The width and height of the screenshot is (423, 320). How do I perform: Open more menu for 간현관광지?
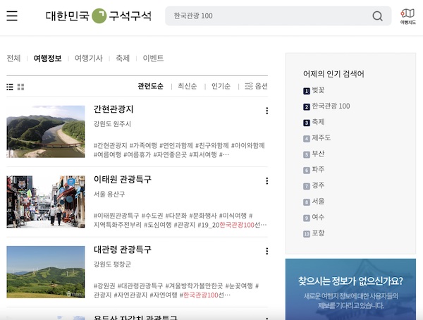266,111
